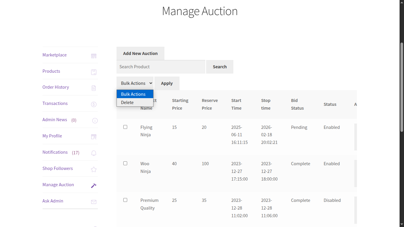
Task: Open the Order History document icon
Action: click(93, 88)
